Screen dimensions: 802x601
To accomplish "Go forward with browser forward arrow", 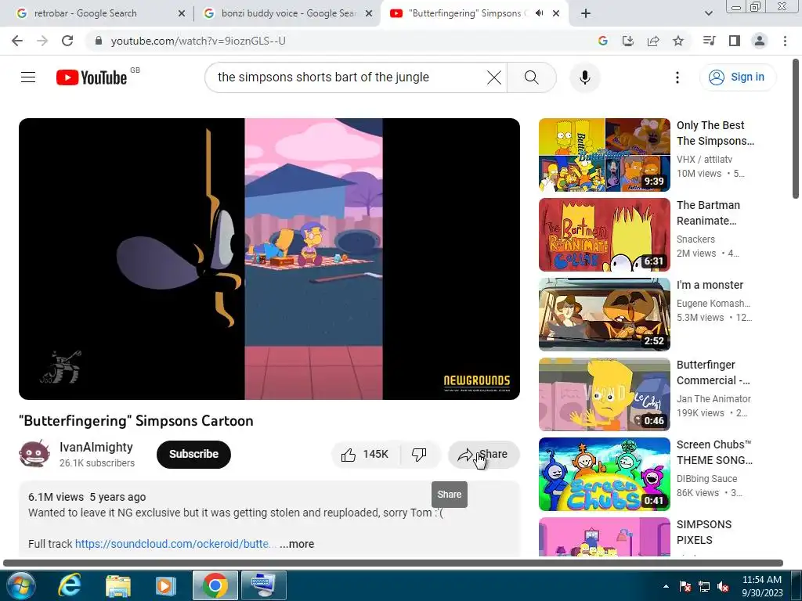I will [x=42, y=41].
